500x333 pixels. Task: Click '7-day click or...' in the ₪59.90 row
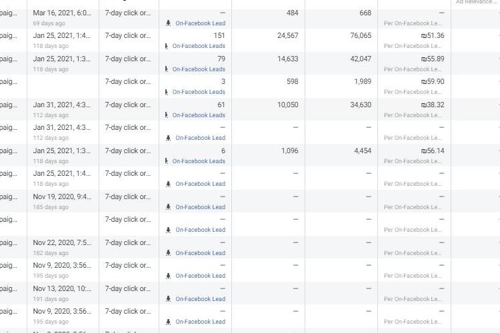128,81
